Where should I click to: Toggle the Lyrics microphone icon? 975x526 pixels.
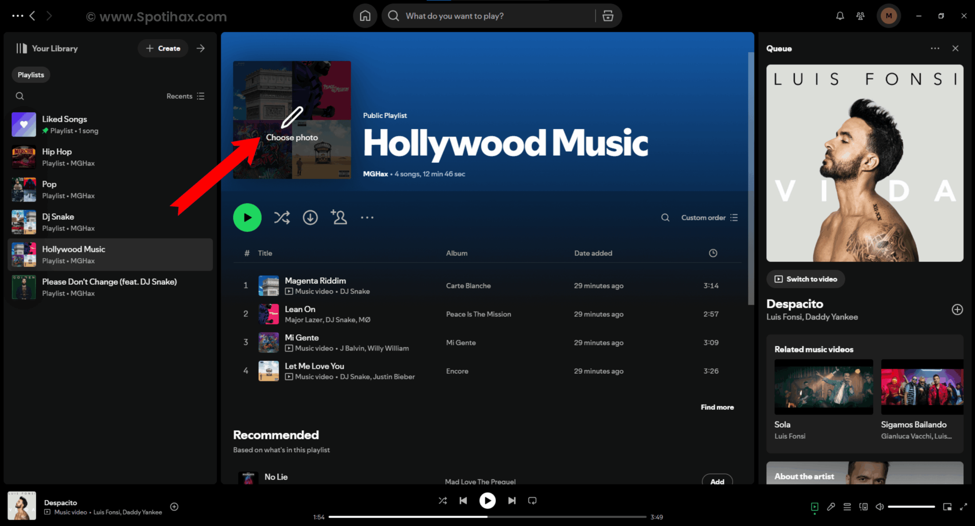tap(831, 507)
